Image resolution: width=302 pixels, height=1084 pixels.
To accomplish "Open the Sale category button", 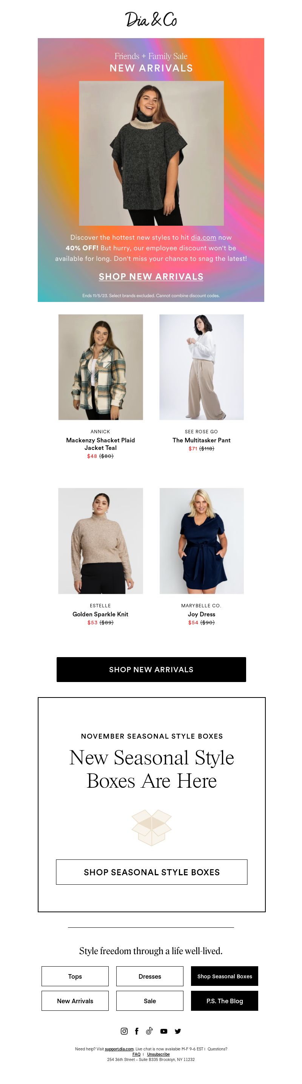I will point(150,1000).
